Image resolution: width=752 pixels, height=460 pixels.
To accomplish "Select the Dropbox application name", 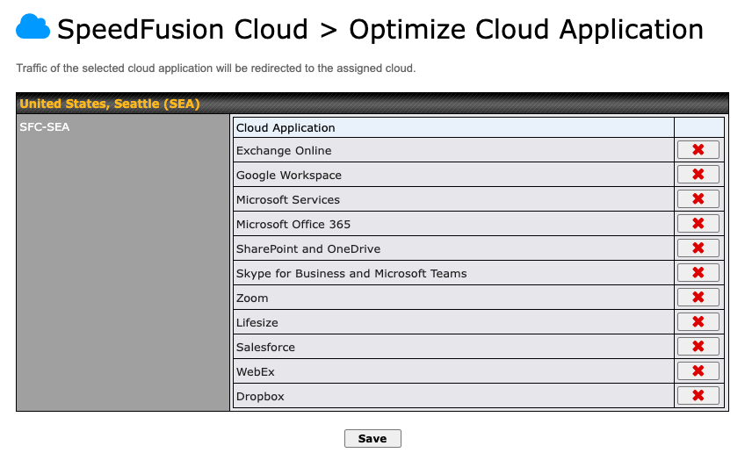I will (260, 397).
